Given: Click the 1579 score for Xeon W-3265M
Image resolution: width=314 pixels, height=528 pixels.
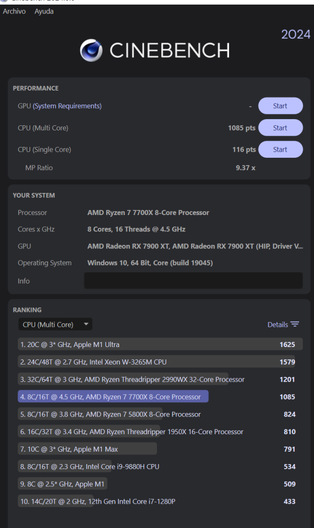Looking at the screenshot, I should tap(287, 362).
